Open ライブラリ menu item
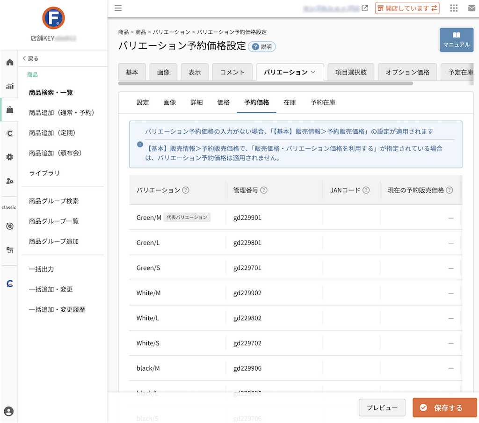The width and height of the screenshot is (479, 423). pyautogui.click(x=44, y=173)
